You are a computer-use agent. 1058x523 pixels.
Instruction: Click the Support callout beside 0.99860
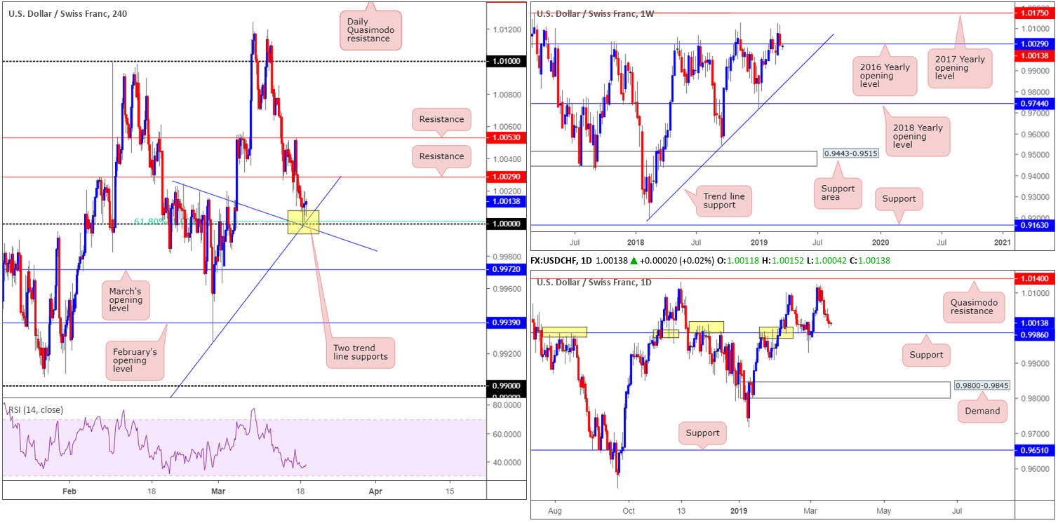[x=926, y=355]
